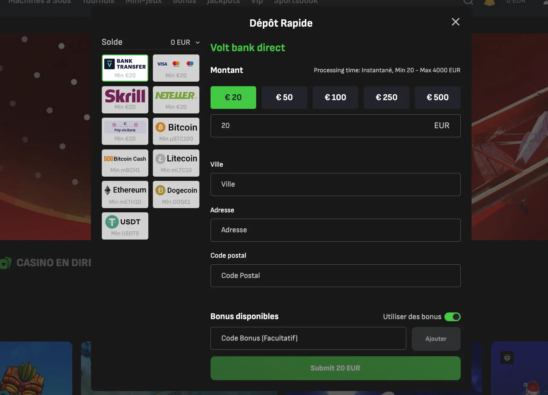Choose the €250 preset amount
The height and width of the screenshot is (395, 548).
pos(386,97)
